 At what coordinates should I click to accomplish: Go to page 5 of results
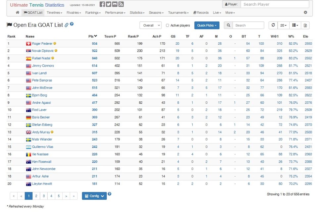[x=59, y=196]
